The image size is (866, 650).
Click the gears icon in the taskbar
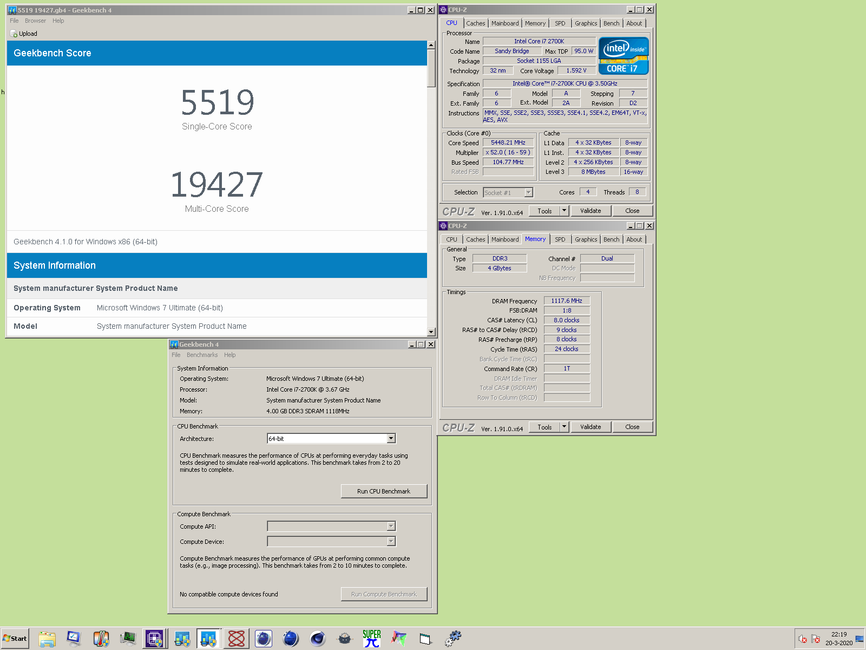pyautogui.click(x=453, y=639)
